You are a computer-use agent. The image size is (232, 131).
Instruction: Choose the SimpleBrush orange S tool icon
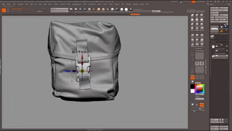tap(222, 31)
